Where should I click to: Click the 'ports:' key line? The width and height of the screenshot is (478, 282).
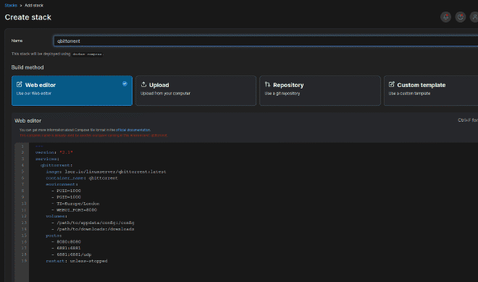tap(54, 236)
